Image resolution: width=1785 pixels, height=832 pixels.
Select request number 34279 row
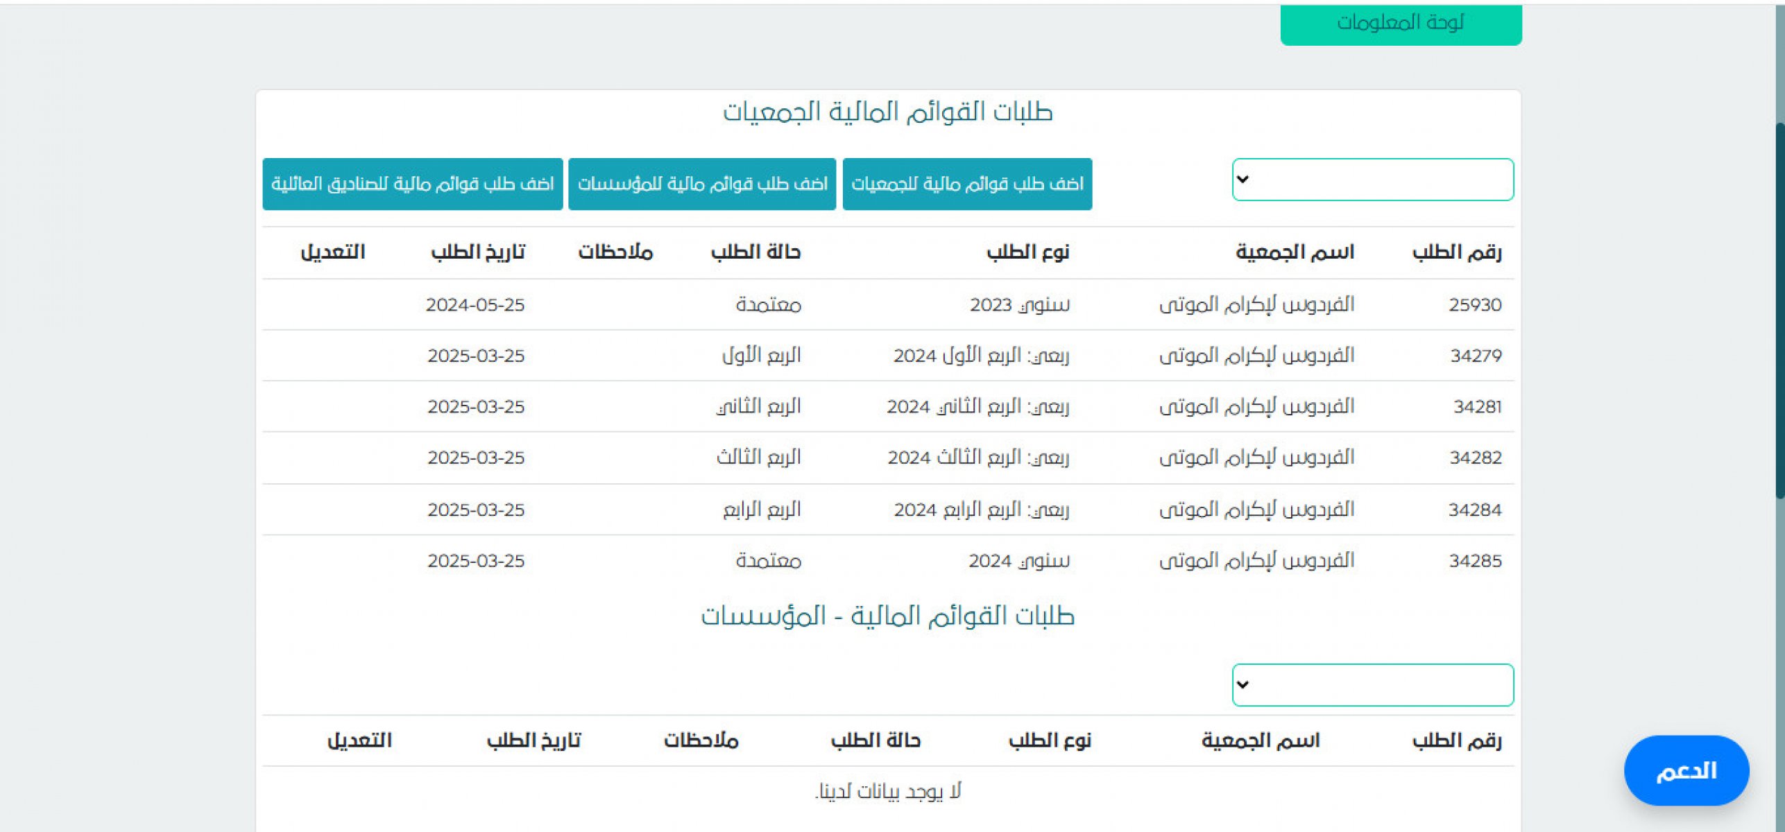[1475, 356]
